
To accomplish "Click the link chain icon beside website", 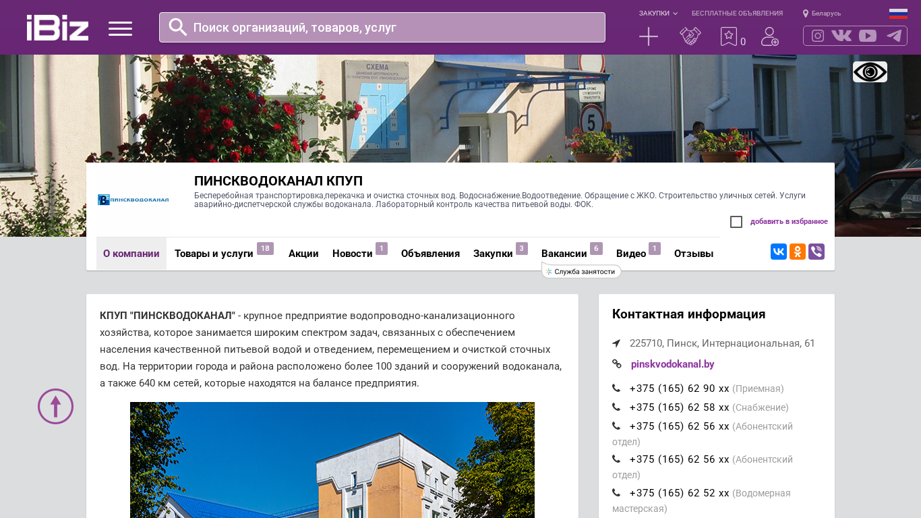I will (x=617, y=364).
